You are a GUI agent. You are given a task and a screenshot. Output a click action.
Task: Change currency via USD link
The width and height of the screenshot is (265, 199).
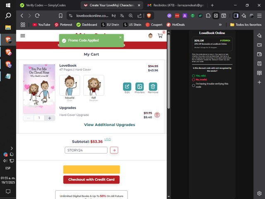(x=108, y=139)
